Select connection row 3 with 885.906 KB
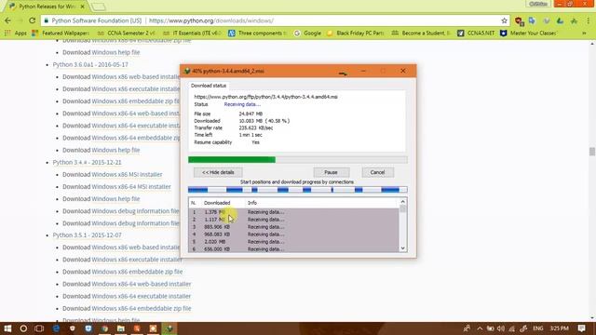This screenshot has height=335, width=596. (x=293, y=227)
